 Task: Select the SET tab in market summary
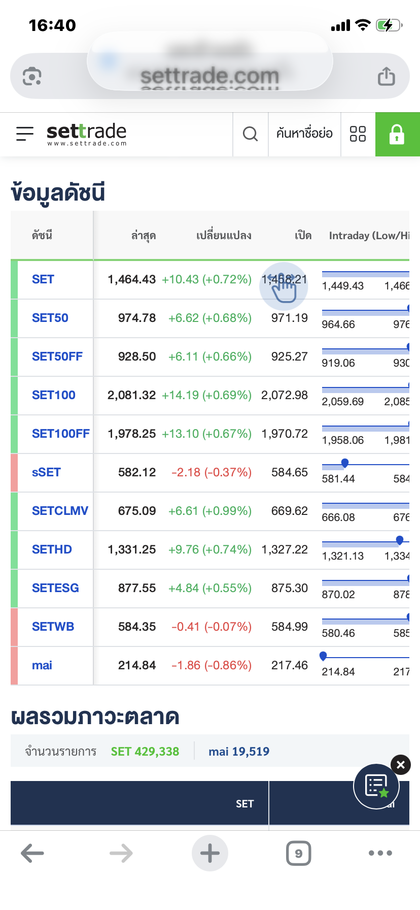244,803
